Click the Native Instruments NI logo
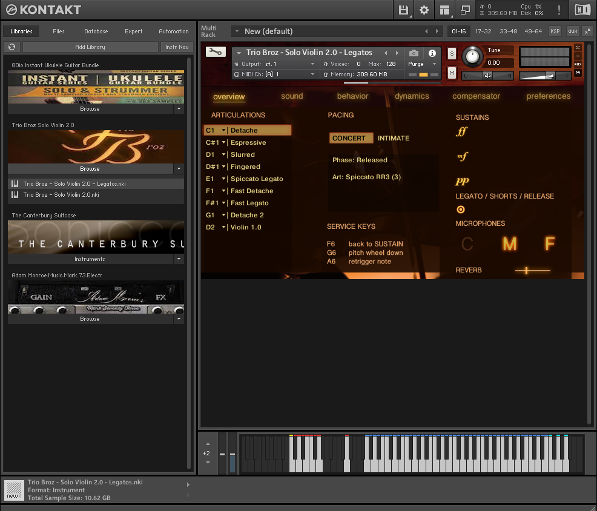 point(582,10)
